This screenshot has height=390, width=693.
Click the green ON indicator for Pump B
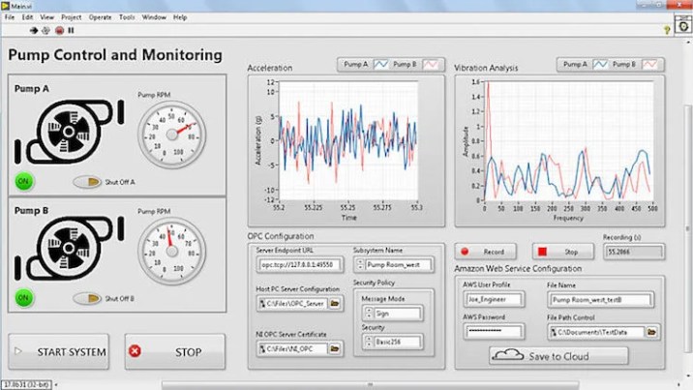click(x=24, y=298)
